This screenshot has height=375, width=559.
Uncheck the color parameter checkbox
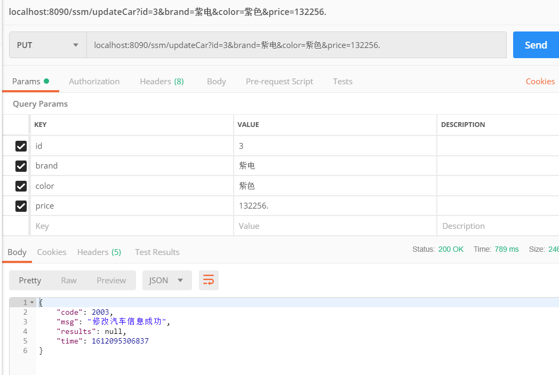[21, 186]
